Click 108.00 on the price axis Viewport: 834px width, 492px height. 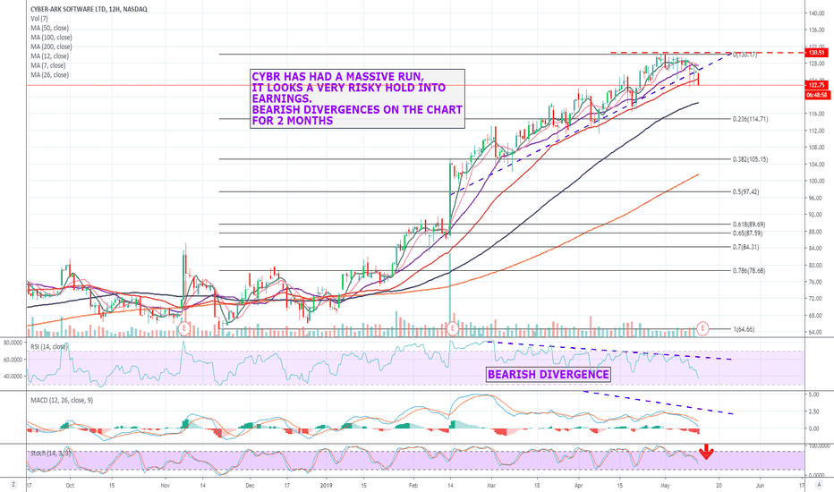[816, 148]
